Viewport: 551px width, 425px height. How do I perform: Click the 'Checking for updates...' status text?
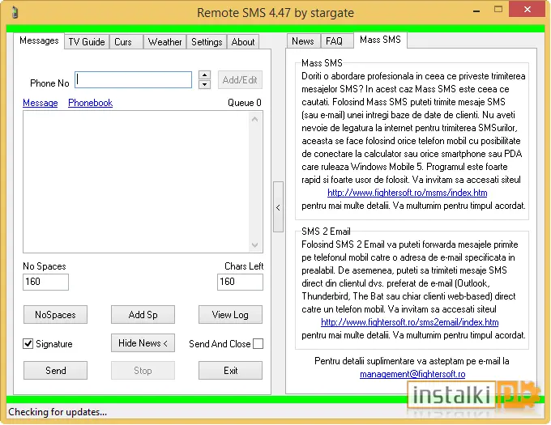click(x=58, y=412)
